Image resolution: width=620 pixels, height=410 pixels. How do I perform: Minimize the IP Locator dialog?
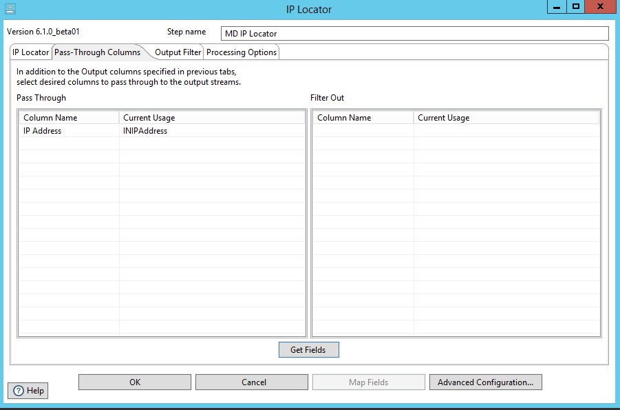[x=557, y=7]
